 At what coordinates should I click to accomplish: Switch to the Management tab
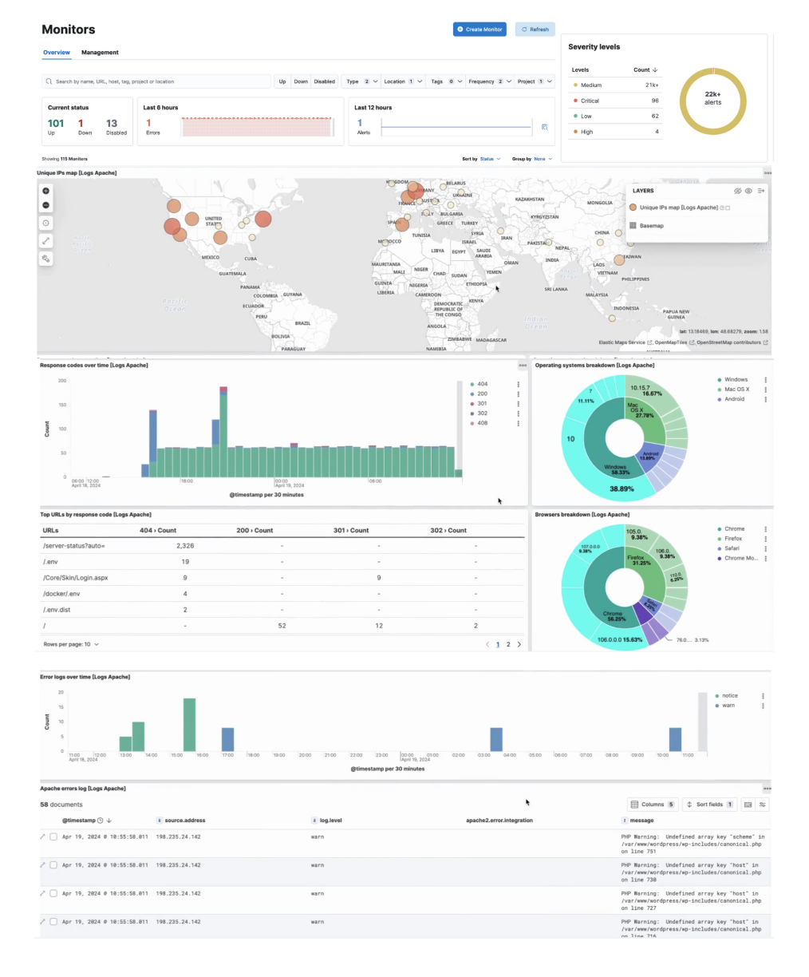100,53
